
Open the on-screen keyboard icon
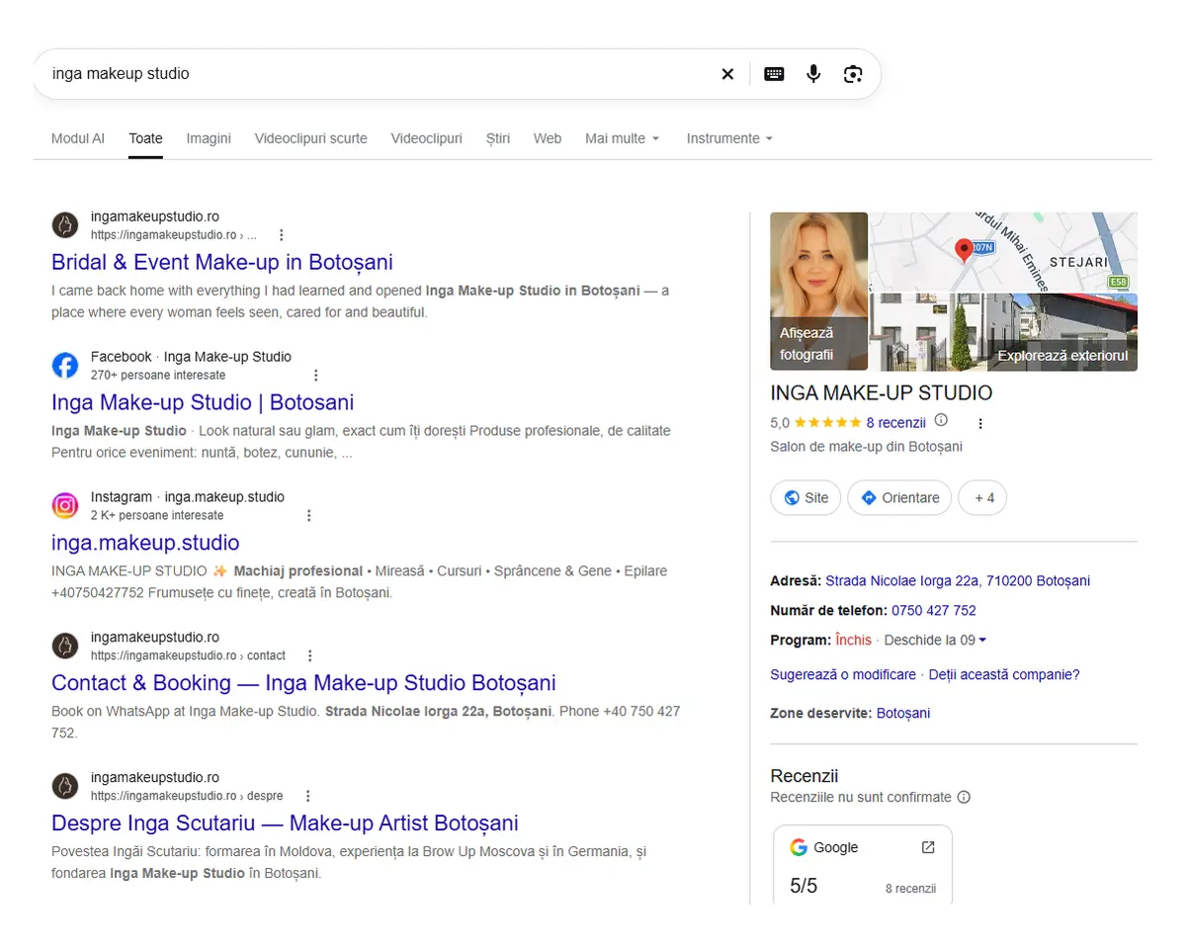coord(774,74)
